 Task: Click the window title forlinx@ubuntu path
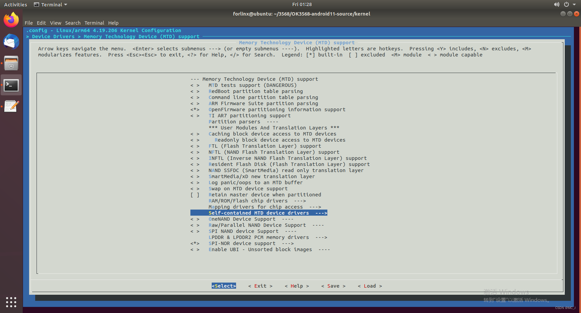[x=302, y=14]
